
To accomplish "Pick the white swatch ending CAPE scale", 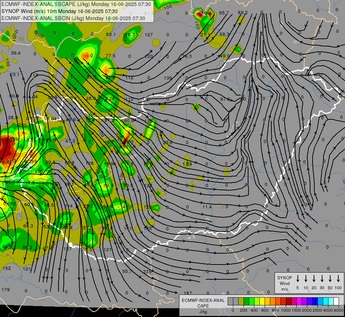I will 336,301.
